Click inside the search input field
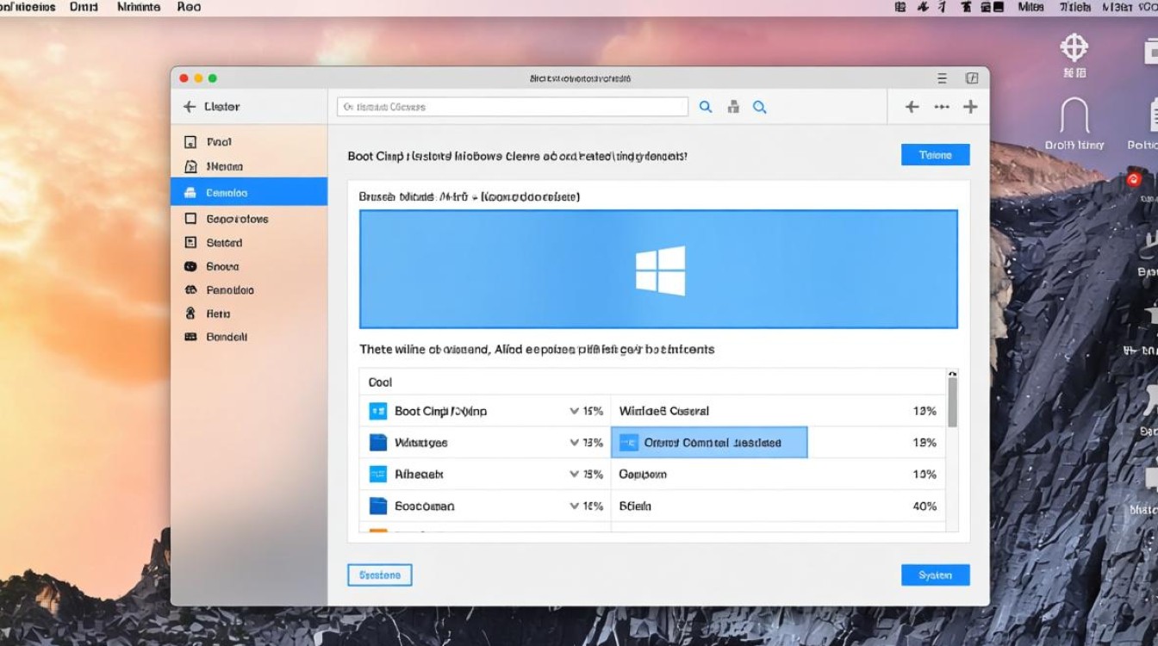 coord(512,106)
